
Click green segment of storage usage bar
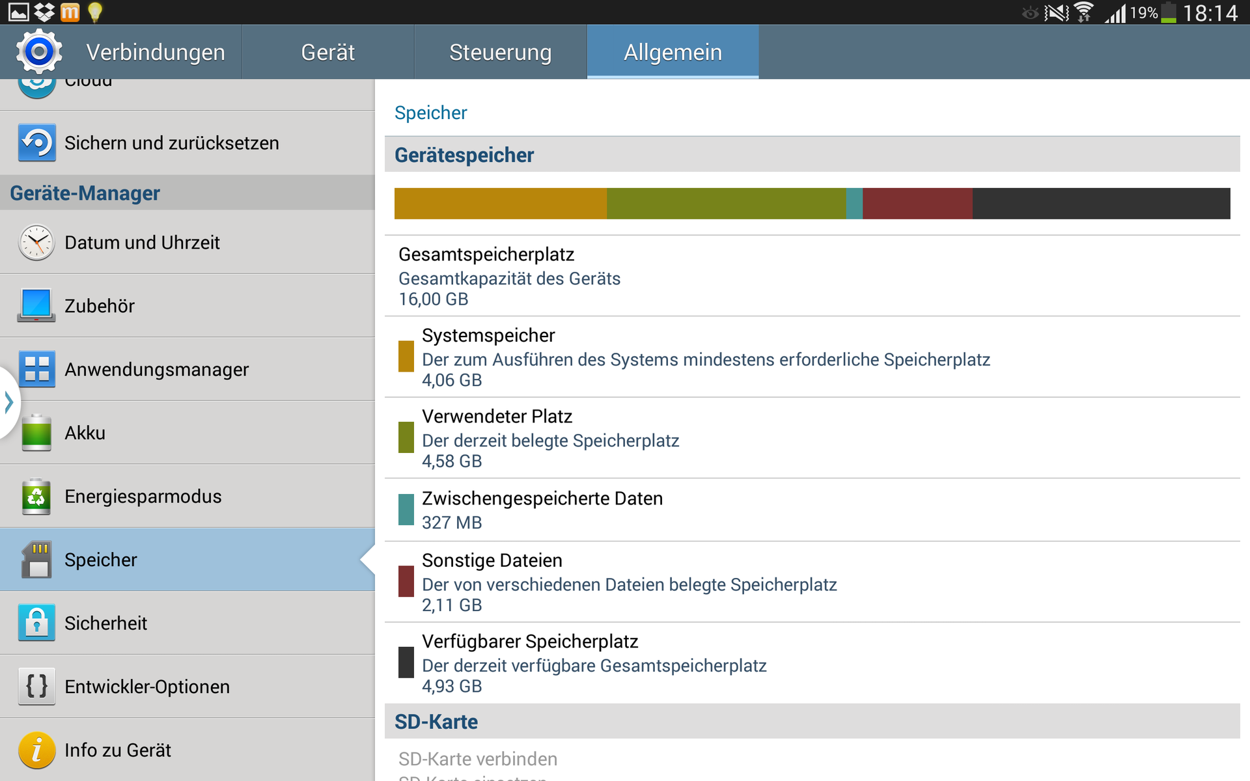[x=725, y=204]
